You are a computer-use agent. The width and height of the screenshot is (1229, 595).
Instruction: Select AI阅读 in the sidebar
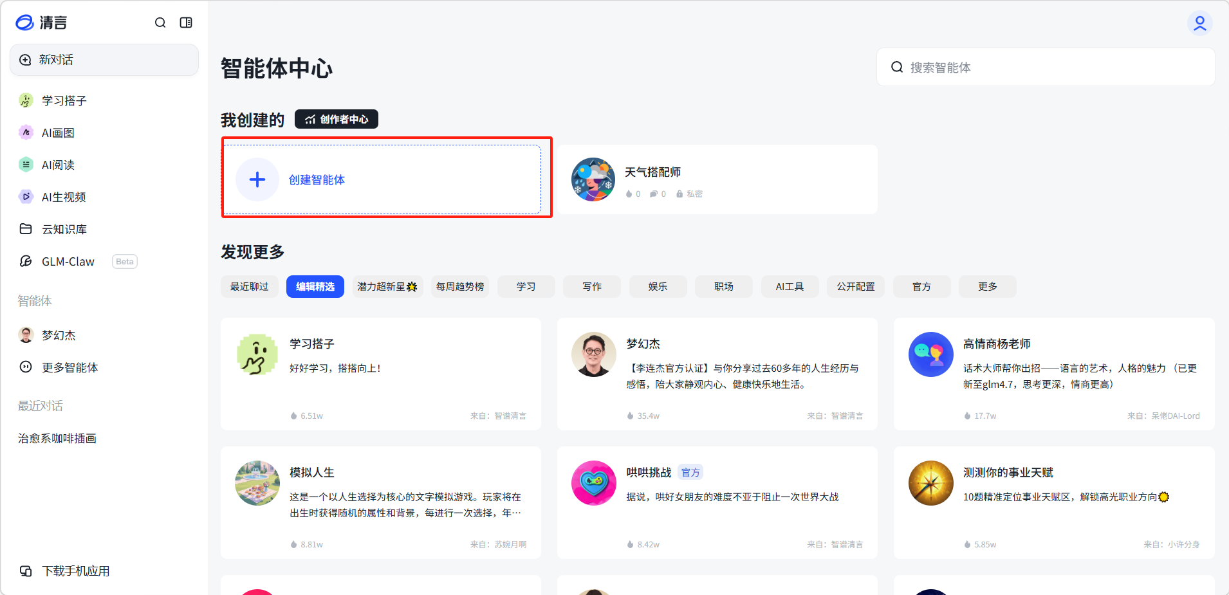58,165
